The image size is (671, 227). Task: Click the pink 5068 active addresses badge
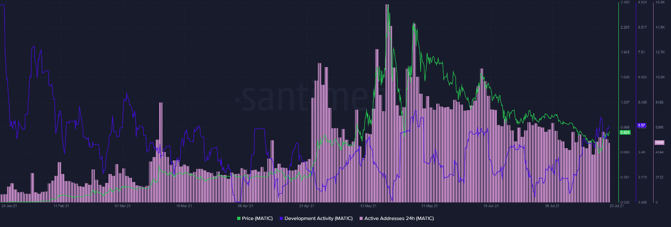(659, 143)
